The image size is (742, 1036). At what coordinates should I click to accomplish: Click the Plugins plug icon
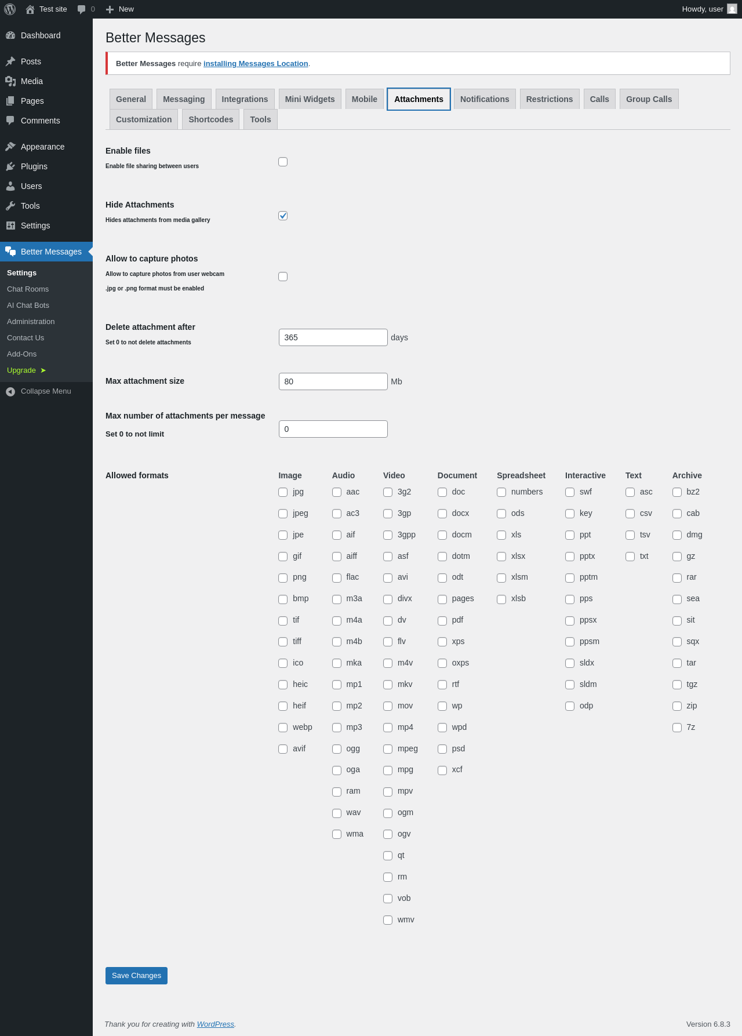click(x=10, y=166)
